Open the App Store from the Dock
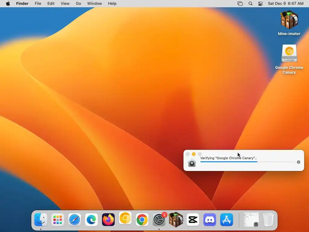Viewport: 309px width, 232px height. click(227, 220)
